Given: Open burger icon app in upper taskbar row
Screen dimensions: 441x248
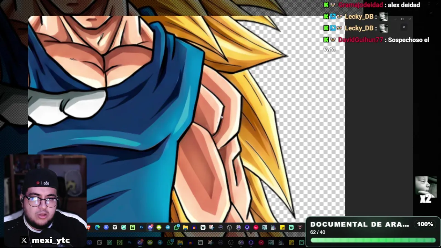Looking at the screenshot, I should [x=194, y=227].
